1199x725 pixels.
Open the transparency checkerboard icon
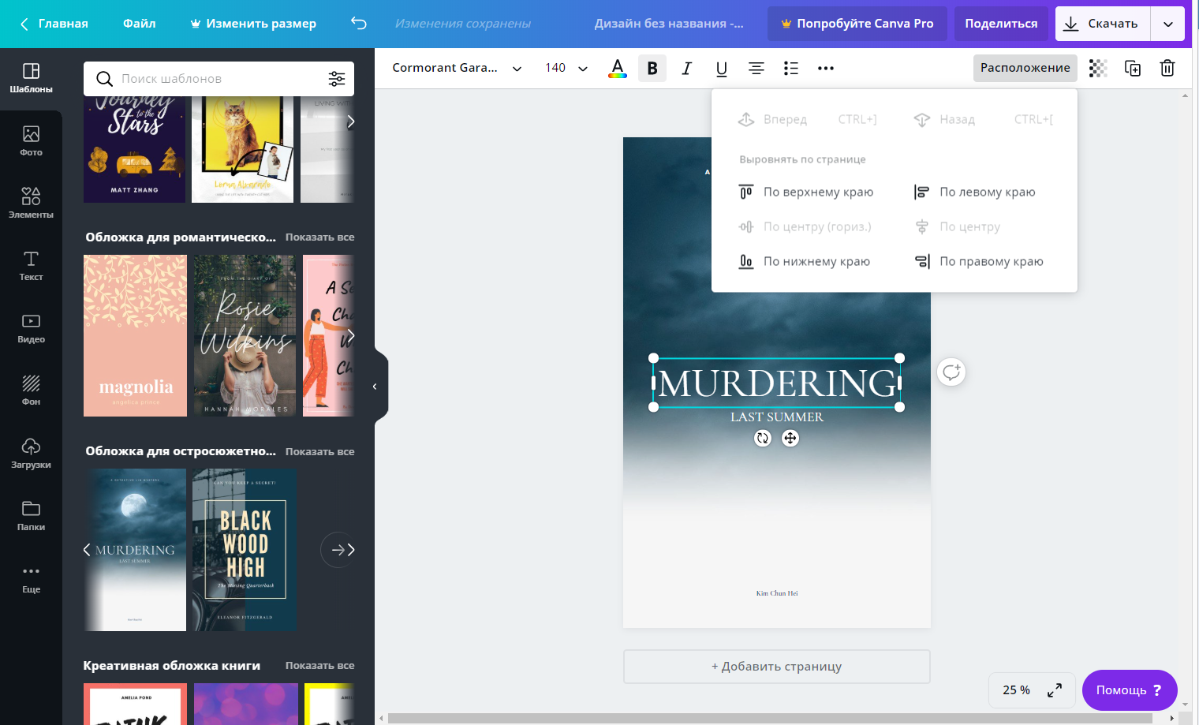(x=1097, y=69)
